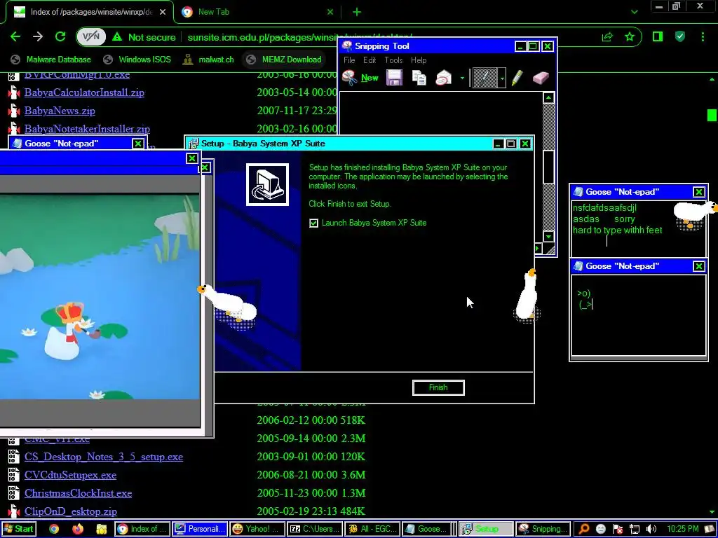The image size is (718, 538).
Task: Click the volume speaker tray icon
Action: (651, 530)
